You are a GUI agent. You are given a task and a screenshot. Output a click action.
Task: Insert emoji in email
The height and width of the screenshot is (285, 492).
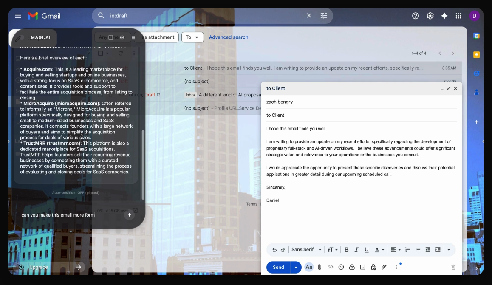point(341,267)
